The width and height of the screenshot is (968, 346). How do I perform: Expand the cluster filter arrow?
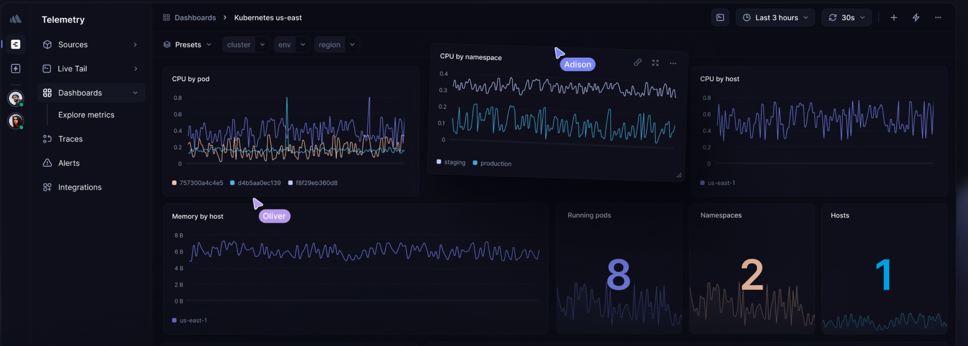(x=262, y=45)
